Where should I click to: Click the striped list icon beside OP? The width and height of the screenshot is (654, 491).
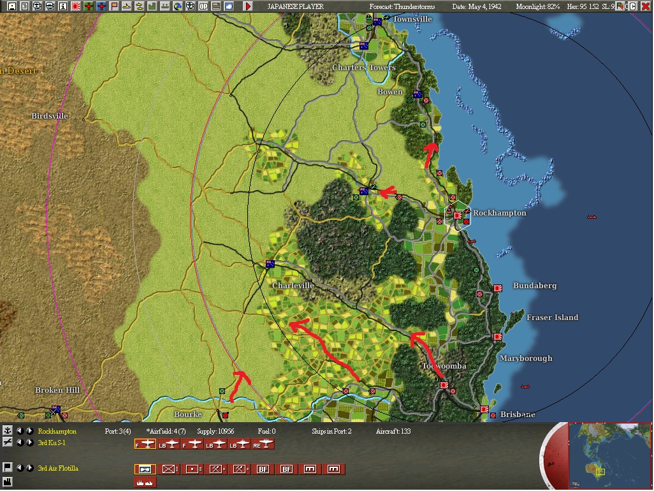point(216,6)
